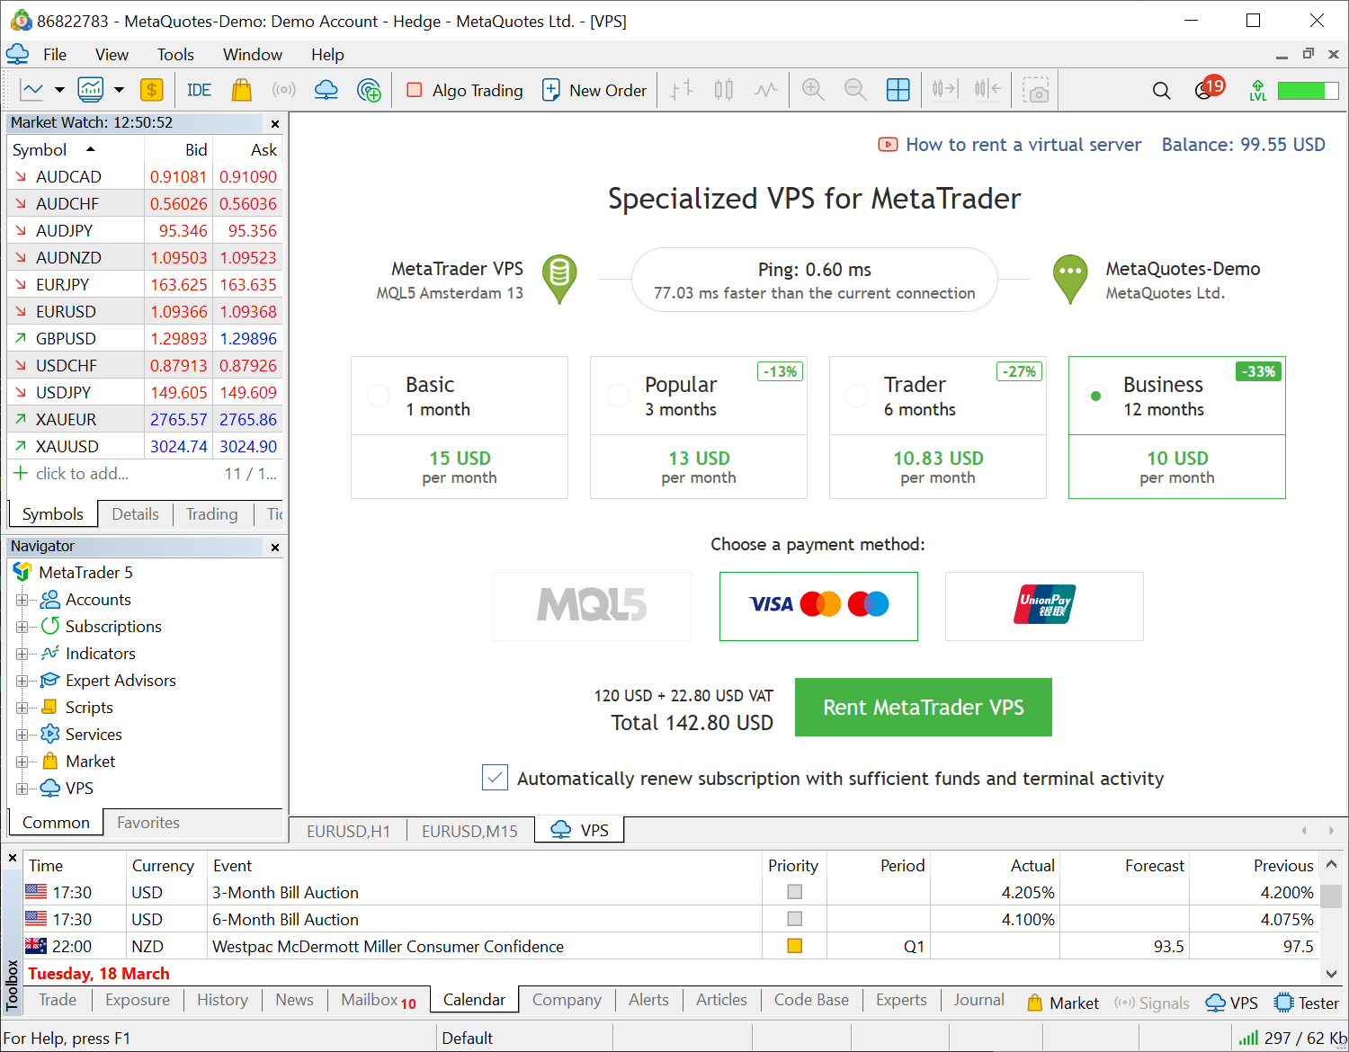Image resolution: width=1349 pixels, height=1052 pixels.
Task: Switch to the History toolbox tab
Action: coord(222,1000)
